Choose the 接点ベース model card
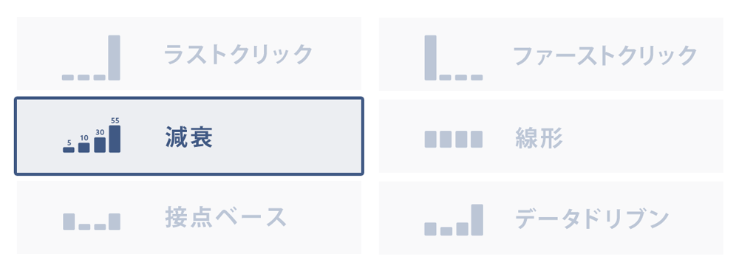Image resolution: width=739 pixels, height=271 pixels. (x=189, y=218)
